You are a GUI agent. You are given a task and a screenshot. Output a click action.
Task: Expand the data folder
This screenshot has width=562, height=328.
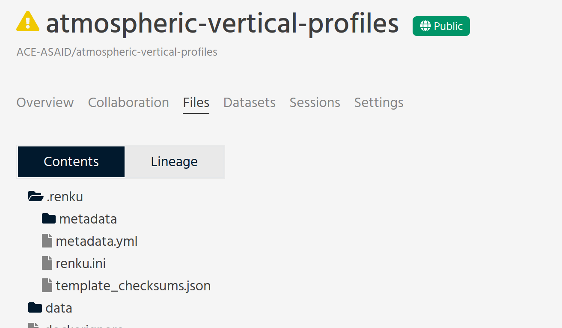coord(59,307)
